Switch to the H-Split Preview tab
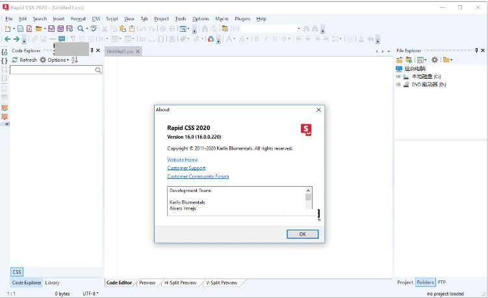 pyautogui.click(x=180, y=283)
